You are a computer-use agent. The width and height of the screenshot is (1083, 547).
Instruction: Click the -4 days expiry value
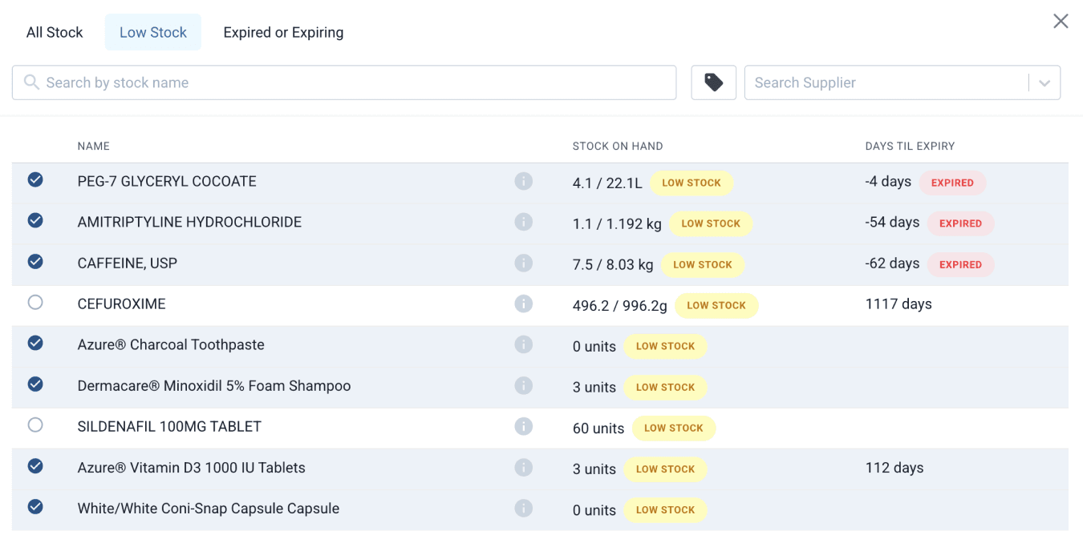pos(888,181)
